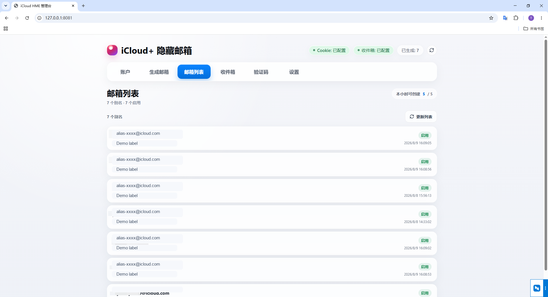
Task: Open the tab search dropdown arrow
Action: coord(6,6)
